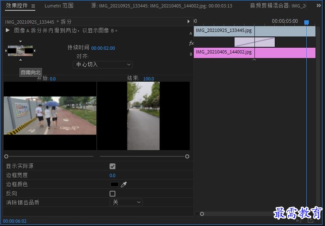Screen dimensions: 325x226
Task: Select the north-to-south top edge arrow
Action: [20, 41]
